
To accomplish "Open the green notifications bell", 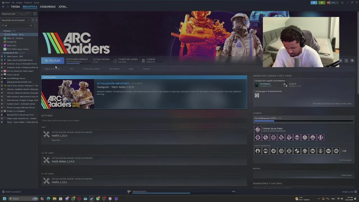I will pyautogui.click(x=322, y=3).
